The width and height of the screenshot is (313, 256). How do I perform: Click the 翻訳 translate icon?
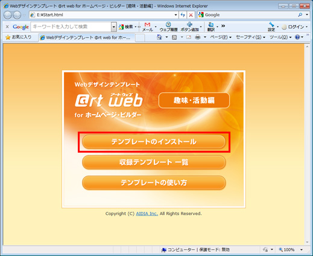[x=211, y=27]
